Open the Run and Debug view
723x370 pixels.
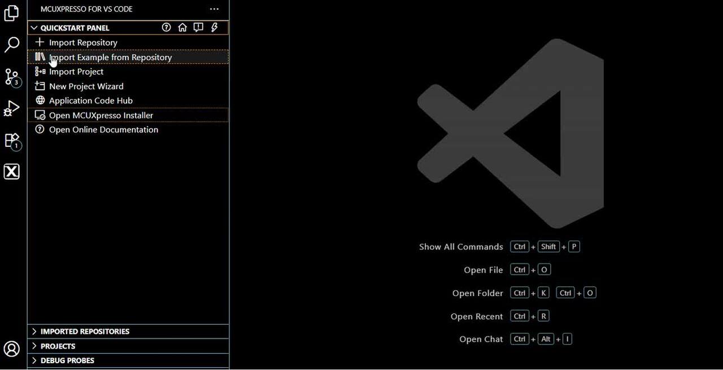[x=12, y=108]
